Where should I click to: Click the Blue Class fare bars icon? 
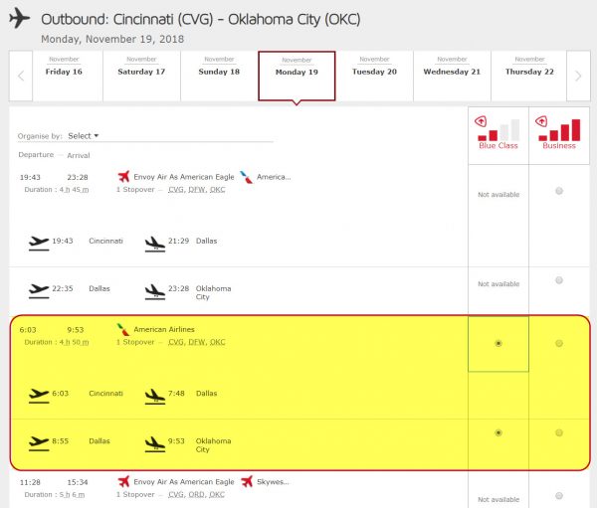(498, 129)
